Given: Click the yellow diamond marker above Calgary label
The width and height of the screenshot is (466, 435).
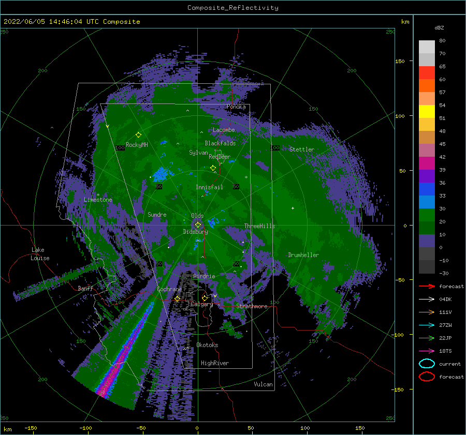Looking at the screenshot, I should click(x=205, y=298).
